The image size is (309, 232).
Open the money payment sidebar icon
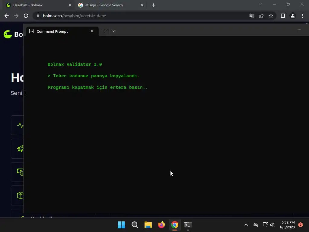20,172
